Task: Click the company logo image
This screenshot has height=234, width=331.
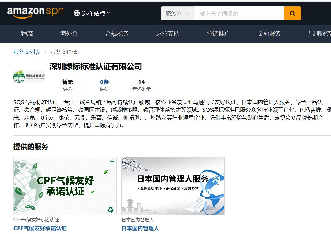Action: pos(29,76)
